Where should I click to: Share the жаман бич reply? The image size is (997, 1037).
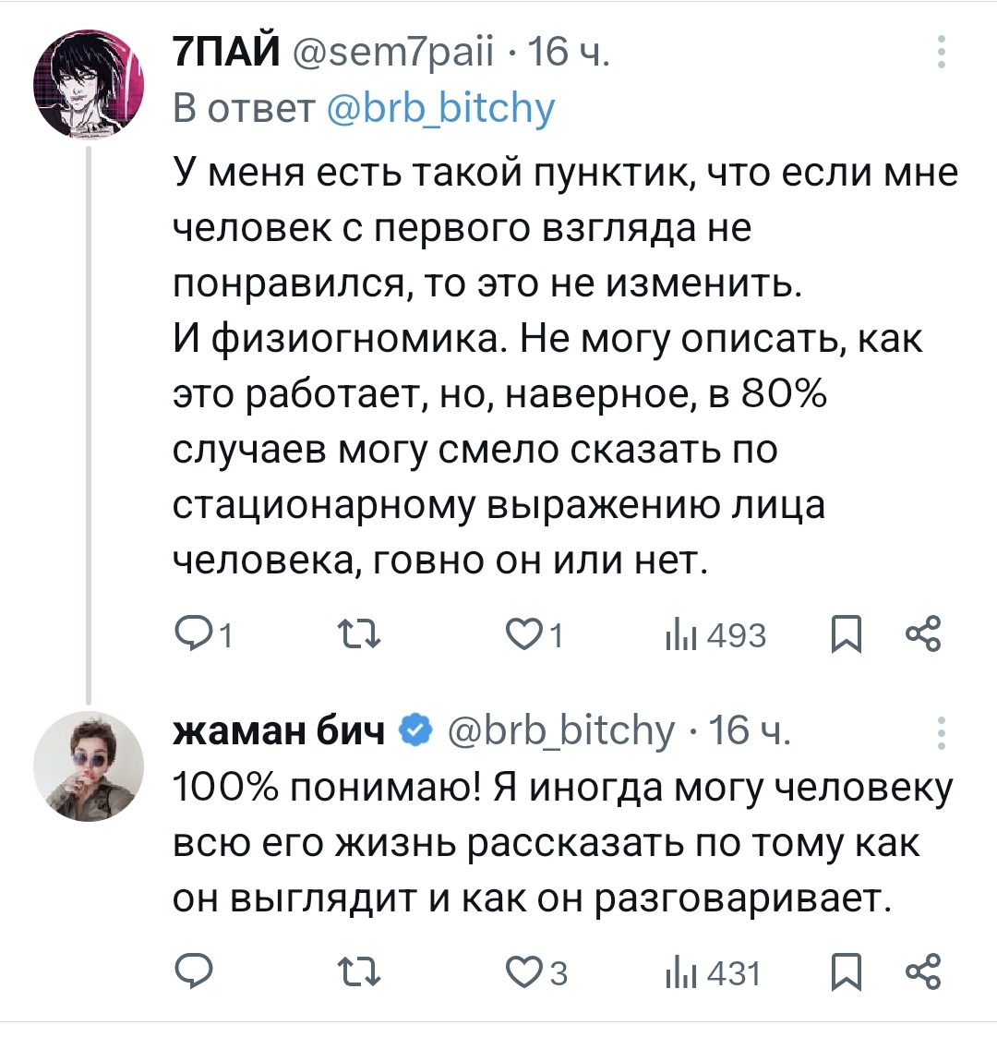(923, 971)
